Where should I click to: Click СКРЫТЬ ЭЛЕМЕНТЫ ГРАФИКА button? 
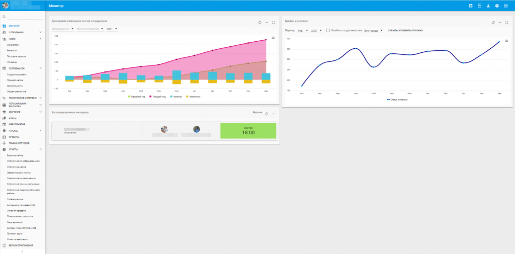[405, 31]
